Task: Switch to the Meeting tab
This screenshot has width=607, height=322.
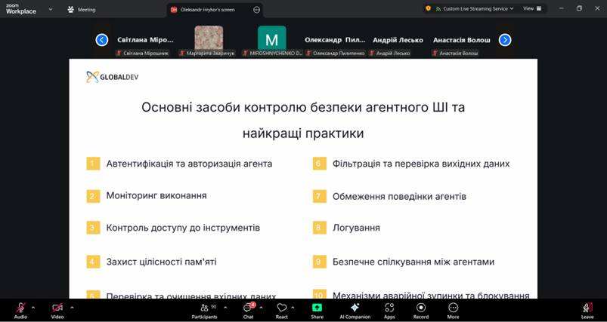Action: click(82, 10)
